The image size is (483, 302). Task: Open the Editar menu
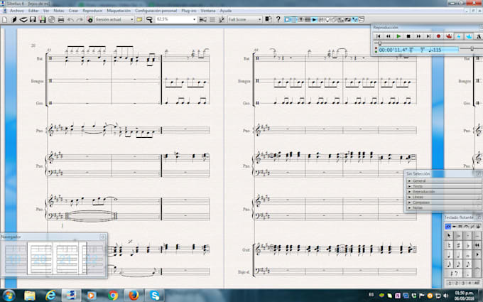pyautogui.click(x=33, y=11)
